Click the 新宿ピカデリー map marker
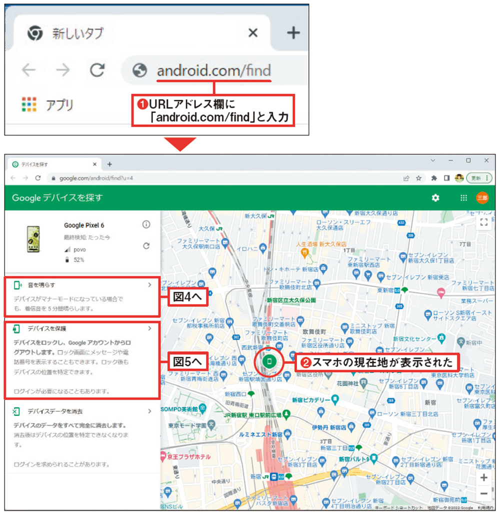 [x=335, y=399]
